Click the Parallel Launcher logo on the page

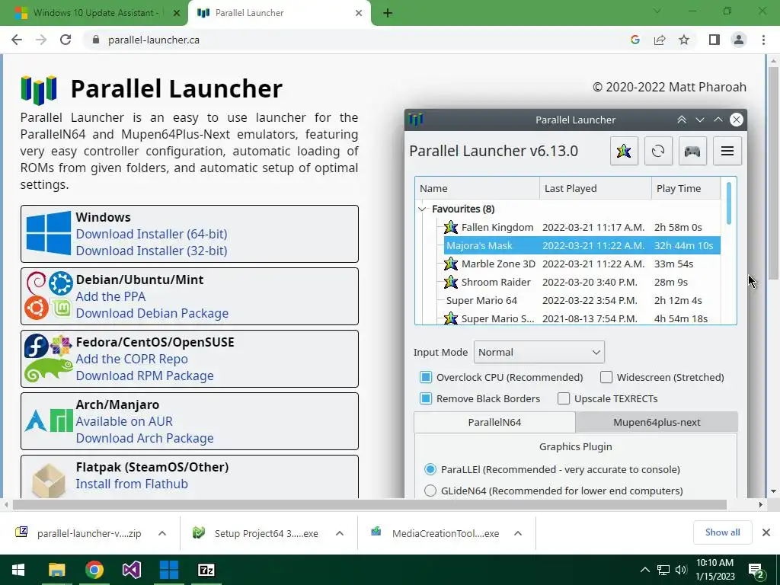click(x=39, y=90)
